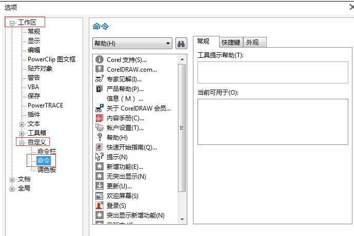Select 常规 in the workspace tree
Viewport: 354px width, 236px height.
tap(34, 32)
